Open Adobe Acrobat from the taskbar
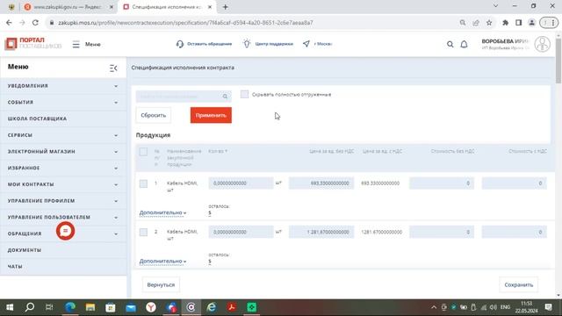 coord(232,307)
